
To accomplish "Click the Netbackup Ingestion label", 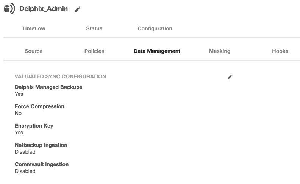I will click(41, 145).
